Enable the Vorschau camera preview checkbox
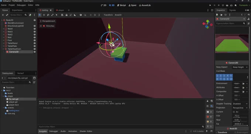 coord(41,26)
